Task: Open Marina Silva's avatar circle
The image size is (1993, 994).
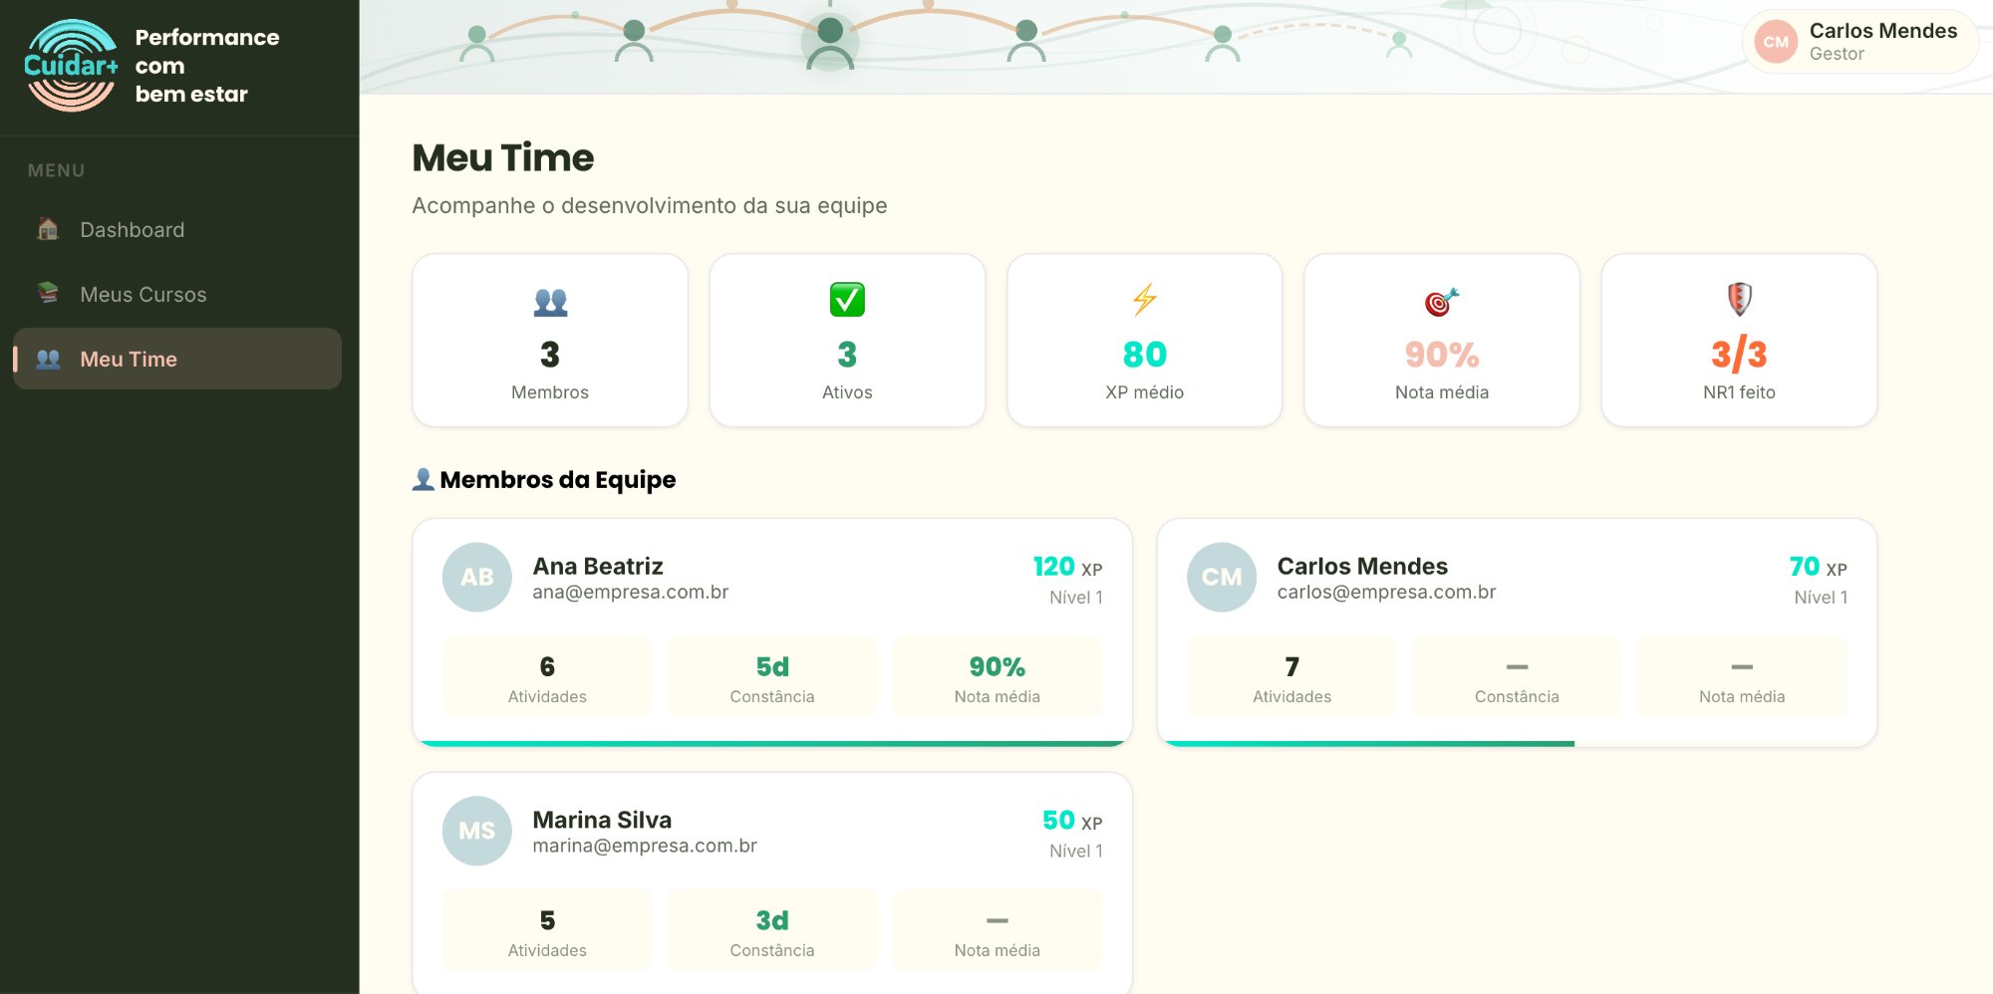Action: [x=476, y=831]
